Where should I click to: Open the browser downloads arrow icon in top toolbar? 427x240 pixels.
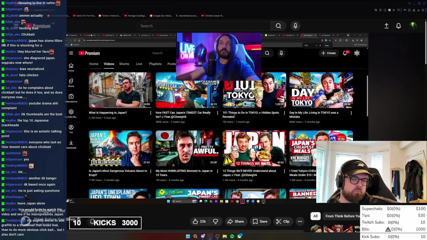point(418,10)
